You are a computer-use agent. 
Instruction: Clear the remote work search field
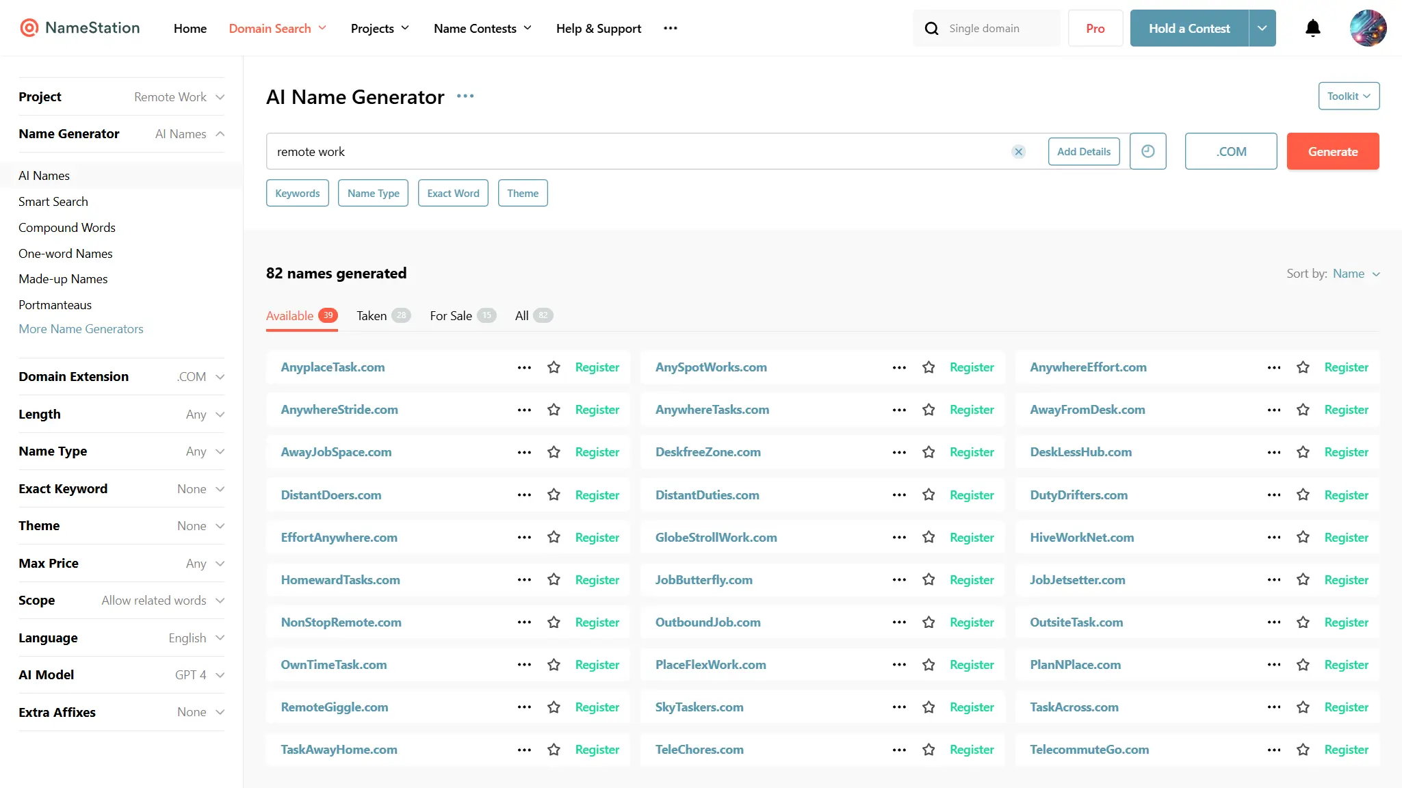pyautogui.click(x=1018, y=152)
